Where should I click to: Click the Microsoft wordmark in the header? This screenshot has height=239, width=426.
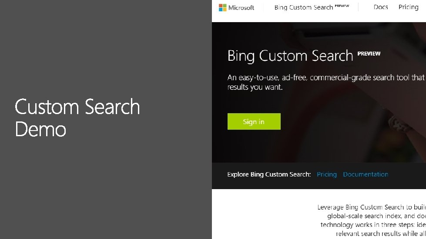[241, 7]
